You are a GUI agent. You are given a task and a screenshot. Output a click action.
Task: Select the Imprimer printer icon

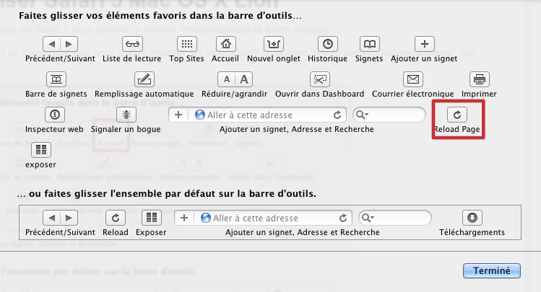[479, 79]
